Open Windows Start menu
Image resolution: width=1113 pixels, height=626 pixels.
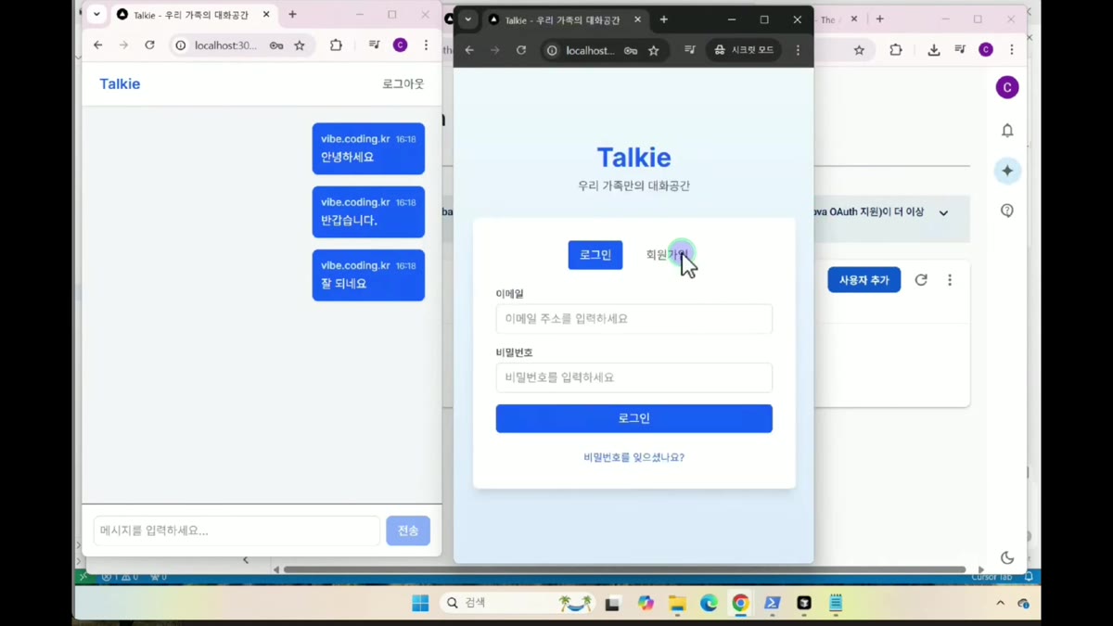pos(420,603)
